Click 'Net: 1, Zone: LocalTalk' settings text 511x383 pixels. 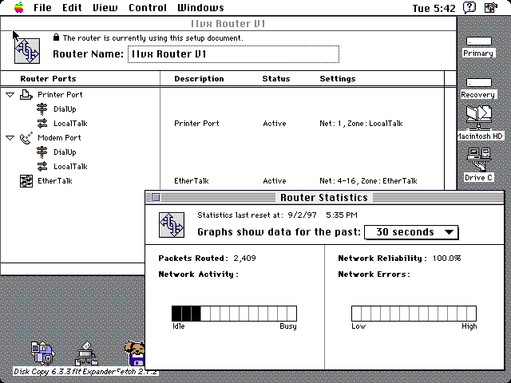[361, 124]
